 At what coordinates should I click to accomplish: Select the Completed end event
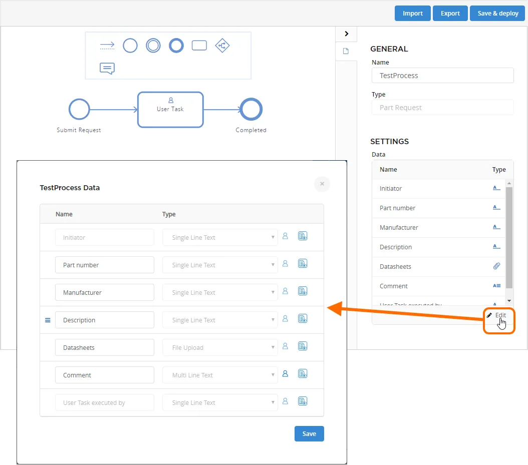[251, 109]
